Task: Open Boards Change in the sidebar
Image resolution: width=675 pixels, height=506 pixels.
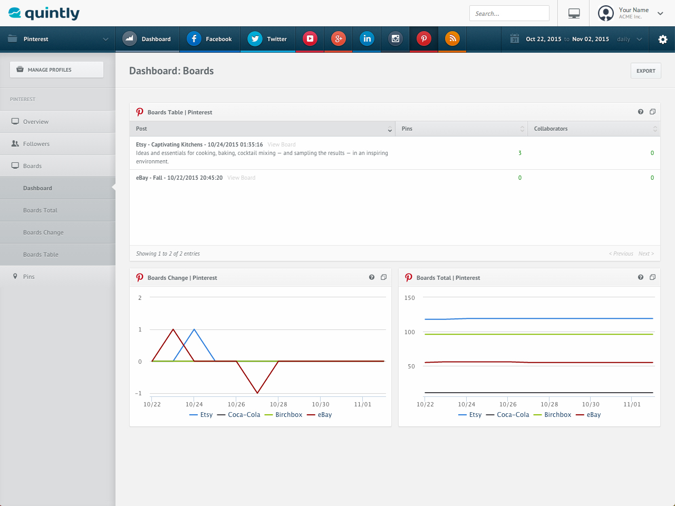Action: coord(57,232)
